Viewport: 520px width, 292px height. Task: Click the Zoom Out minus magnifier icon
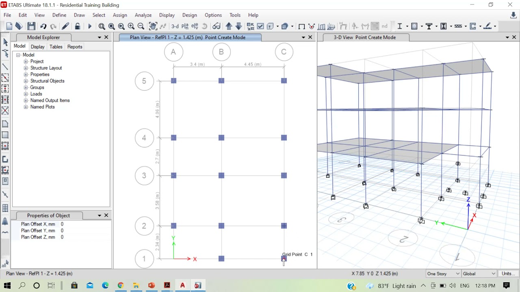[x=141, y=26]
